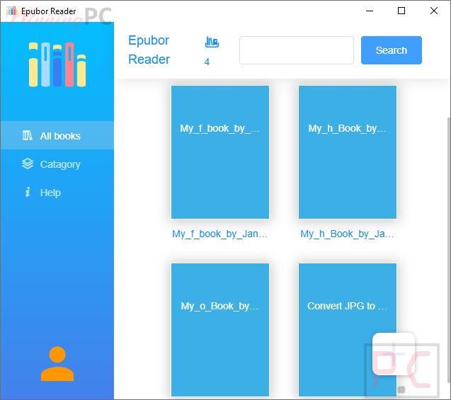451x400 pixels.
Task: Click the book count number 4
Action: click(207, 62)
